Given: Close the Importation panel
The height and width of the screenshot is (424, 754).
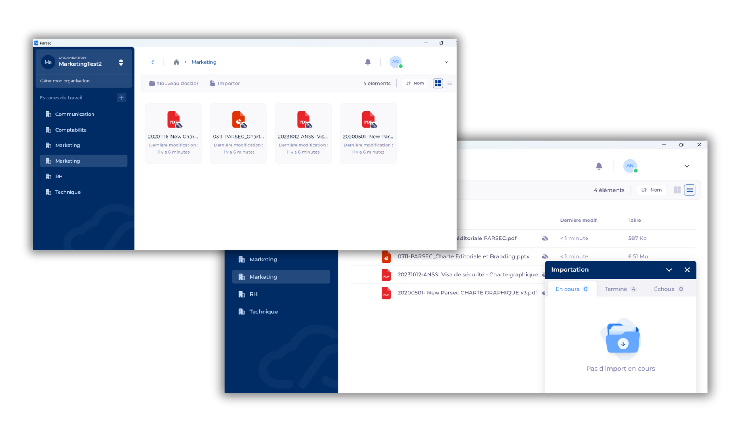Looking at the screenshot, I should 687,270.
